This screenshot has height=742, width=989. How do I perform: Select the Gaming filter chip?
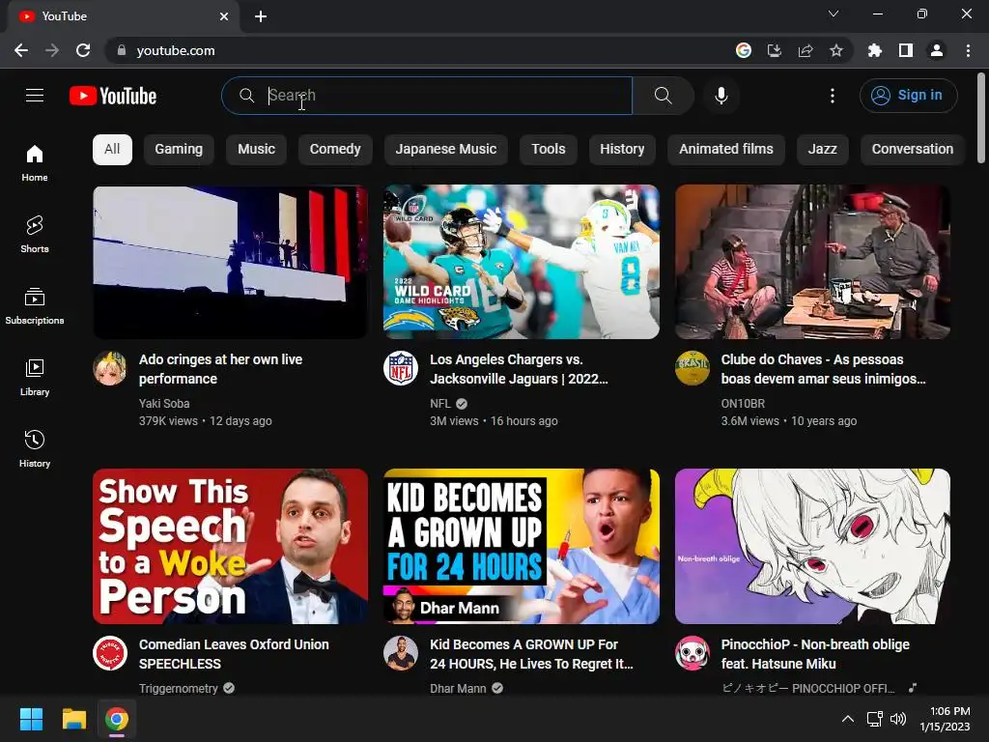(x=179, y=150)
